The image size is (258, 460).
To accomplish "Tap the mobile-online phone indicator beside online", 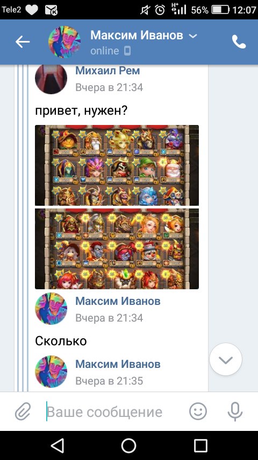I will coord(127,51).
